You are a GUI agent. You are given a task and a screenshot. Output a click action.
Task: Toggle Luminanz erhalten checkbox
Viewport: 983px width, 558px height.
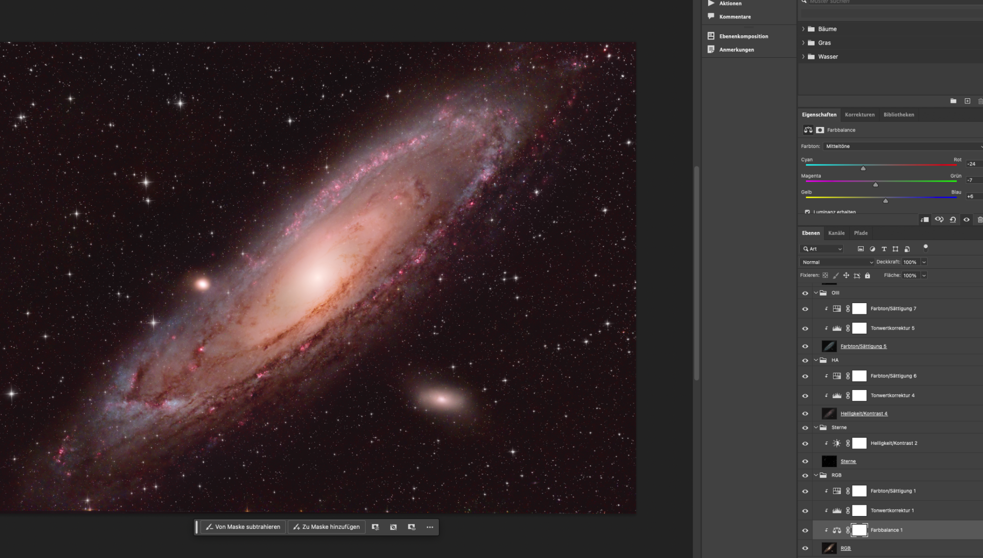807,212
